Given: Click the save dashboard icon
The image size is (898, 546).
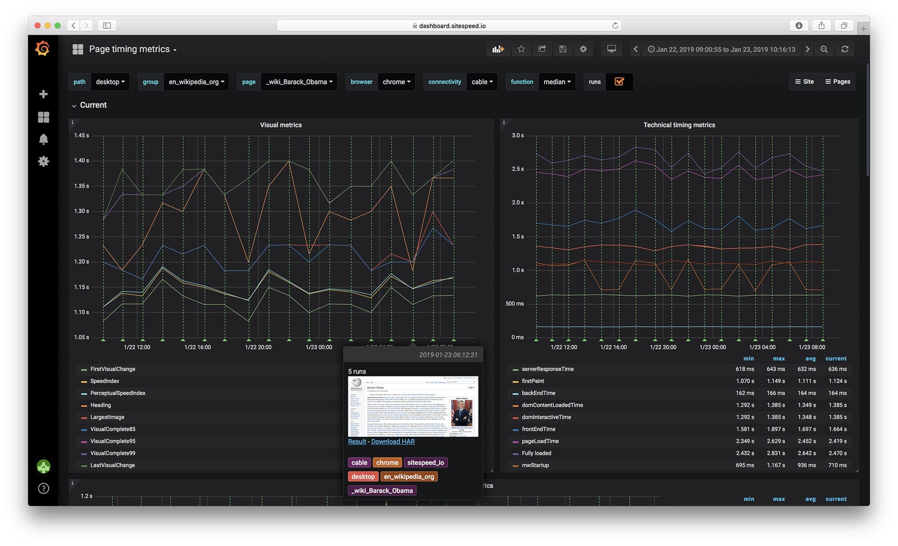Looking at the screenshot, I should click(563, 49).
